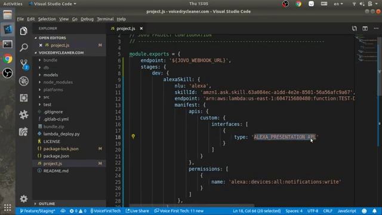Close project.js in Open Editors list
The width and height of the screenshot is (382, 215).
pos(41,45)
